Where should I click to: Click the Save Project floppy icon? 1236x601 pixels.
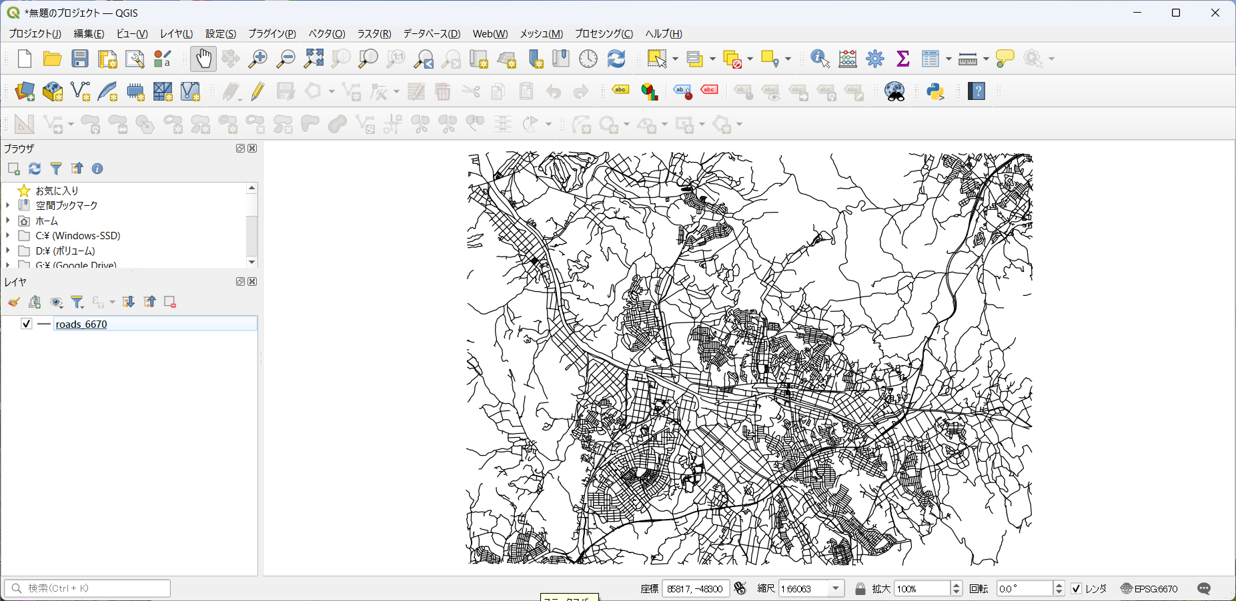(80, 59)
